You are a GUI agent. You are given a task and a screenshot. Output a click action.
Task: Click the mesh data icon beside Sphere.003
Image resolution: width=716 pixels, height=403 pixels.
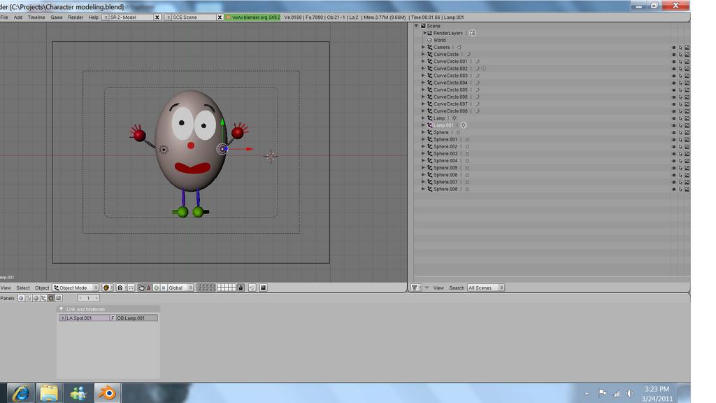coord(467,153)
